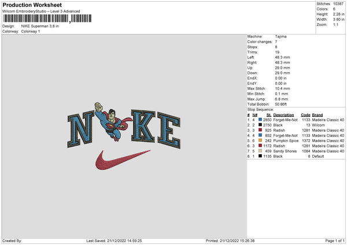Click the Brand column header
The image size is (347, 245).
coord(318,115)
